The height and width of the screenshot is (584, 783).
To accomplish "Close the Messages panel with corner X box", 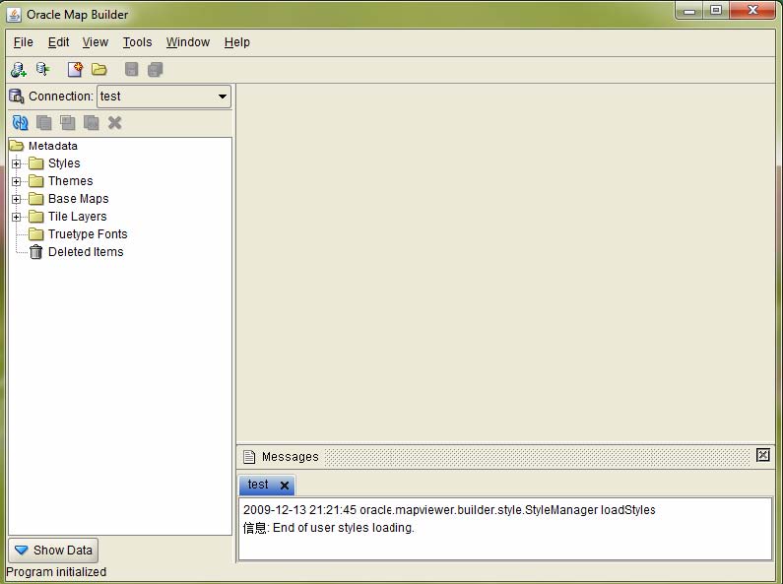I will coord(763,455).
